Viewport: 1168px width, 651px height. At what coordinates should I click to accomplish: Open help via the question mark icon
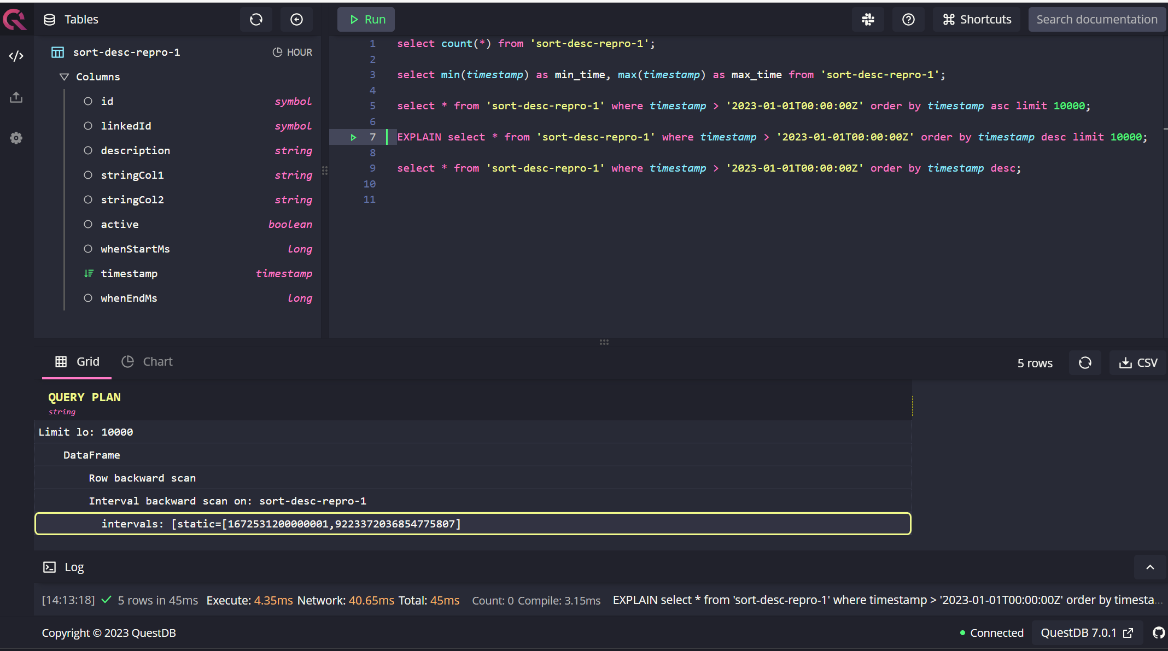[x=908, y=19]
